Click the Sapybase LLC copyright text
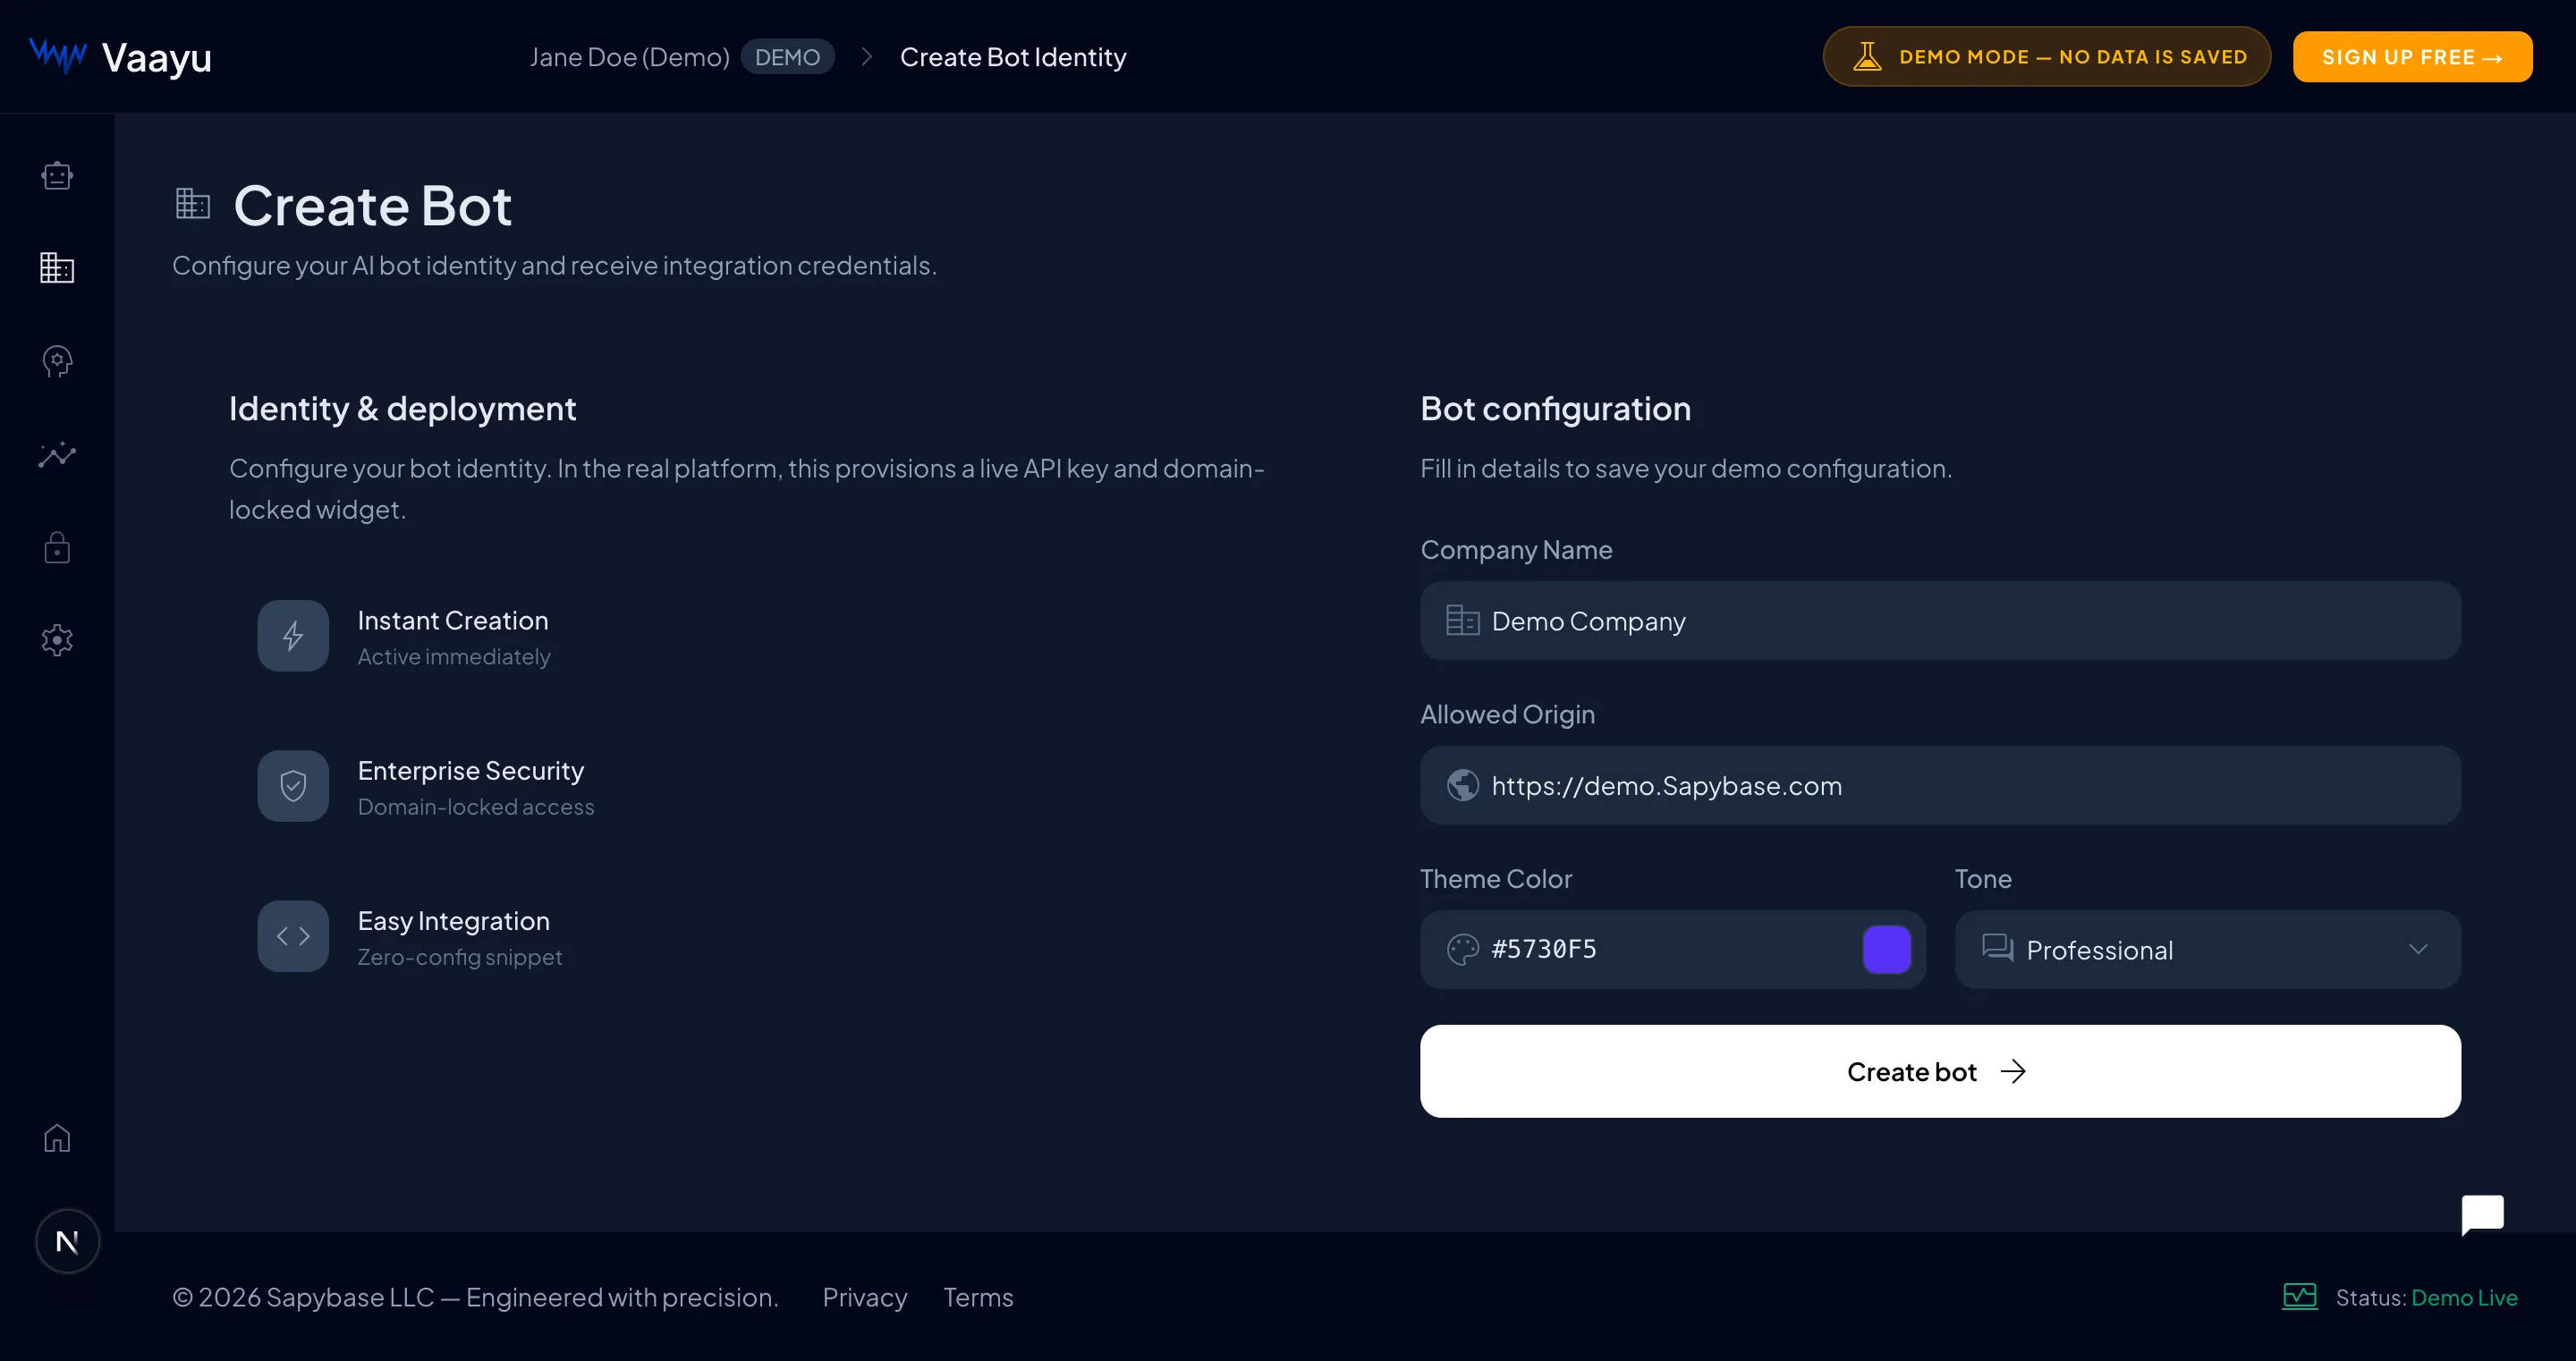This screenshot has width=2576, height=1361. point(475,1297)
